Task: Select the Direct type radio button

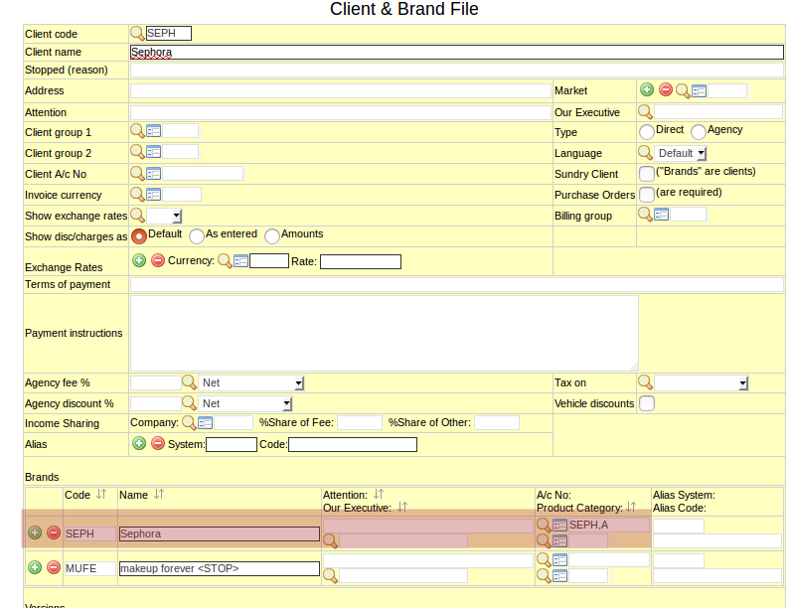Action: (647, 132)
